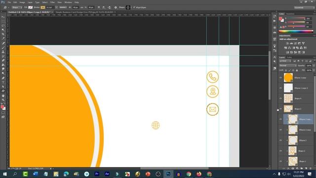Select the Paint Bucket tool
This screenshot has width=316, height=178.
click(3, 65)
